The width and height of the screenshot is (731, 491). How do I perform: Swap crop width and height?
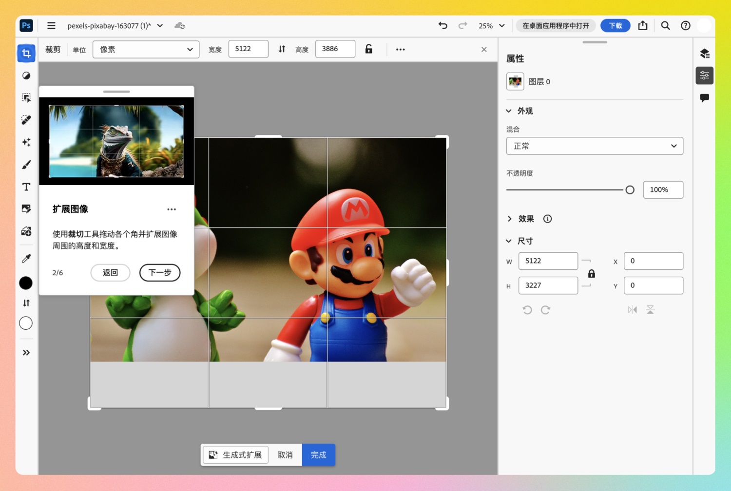(x=282, y=49)
